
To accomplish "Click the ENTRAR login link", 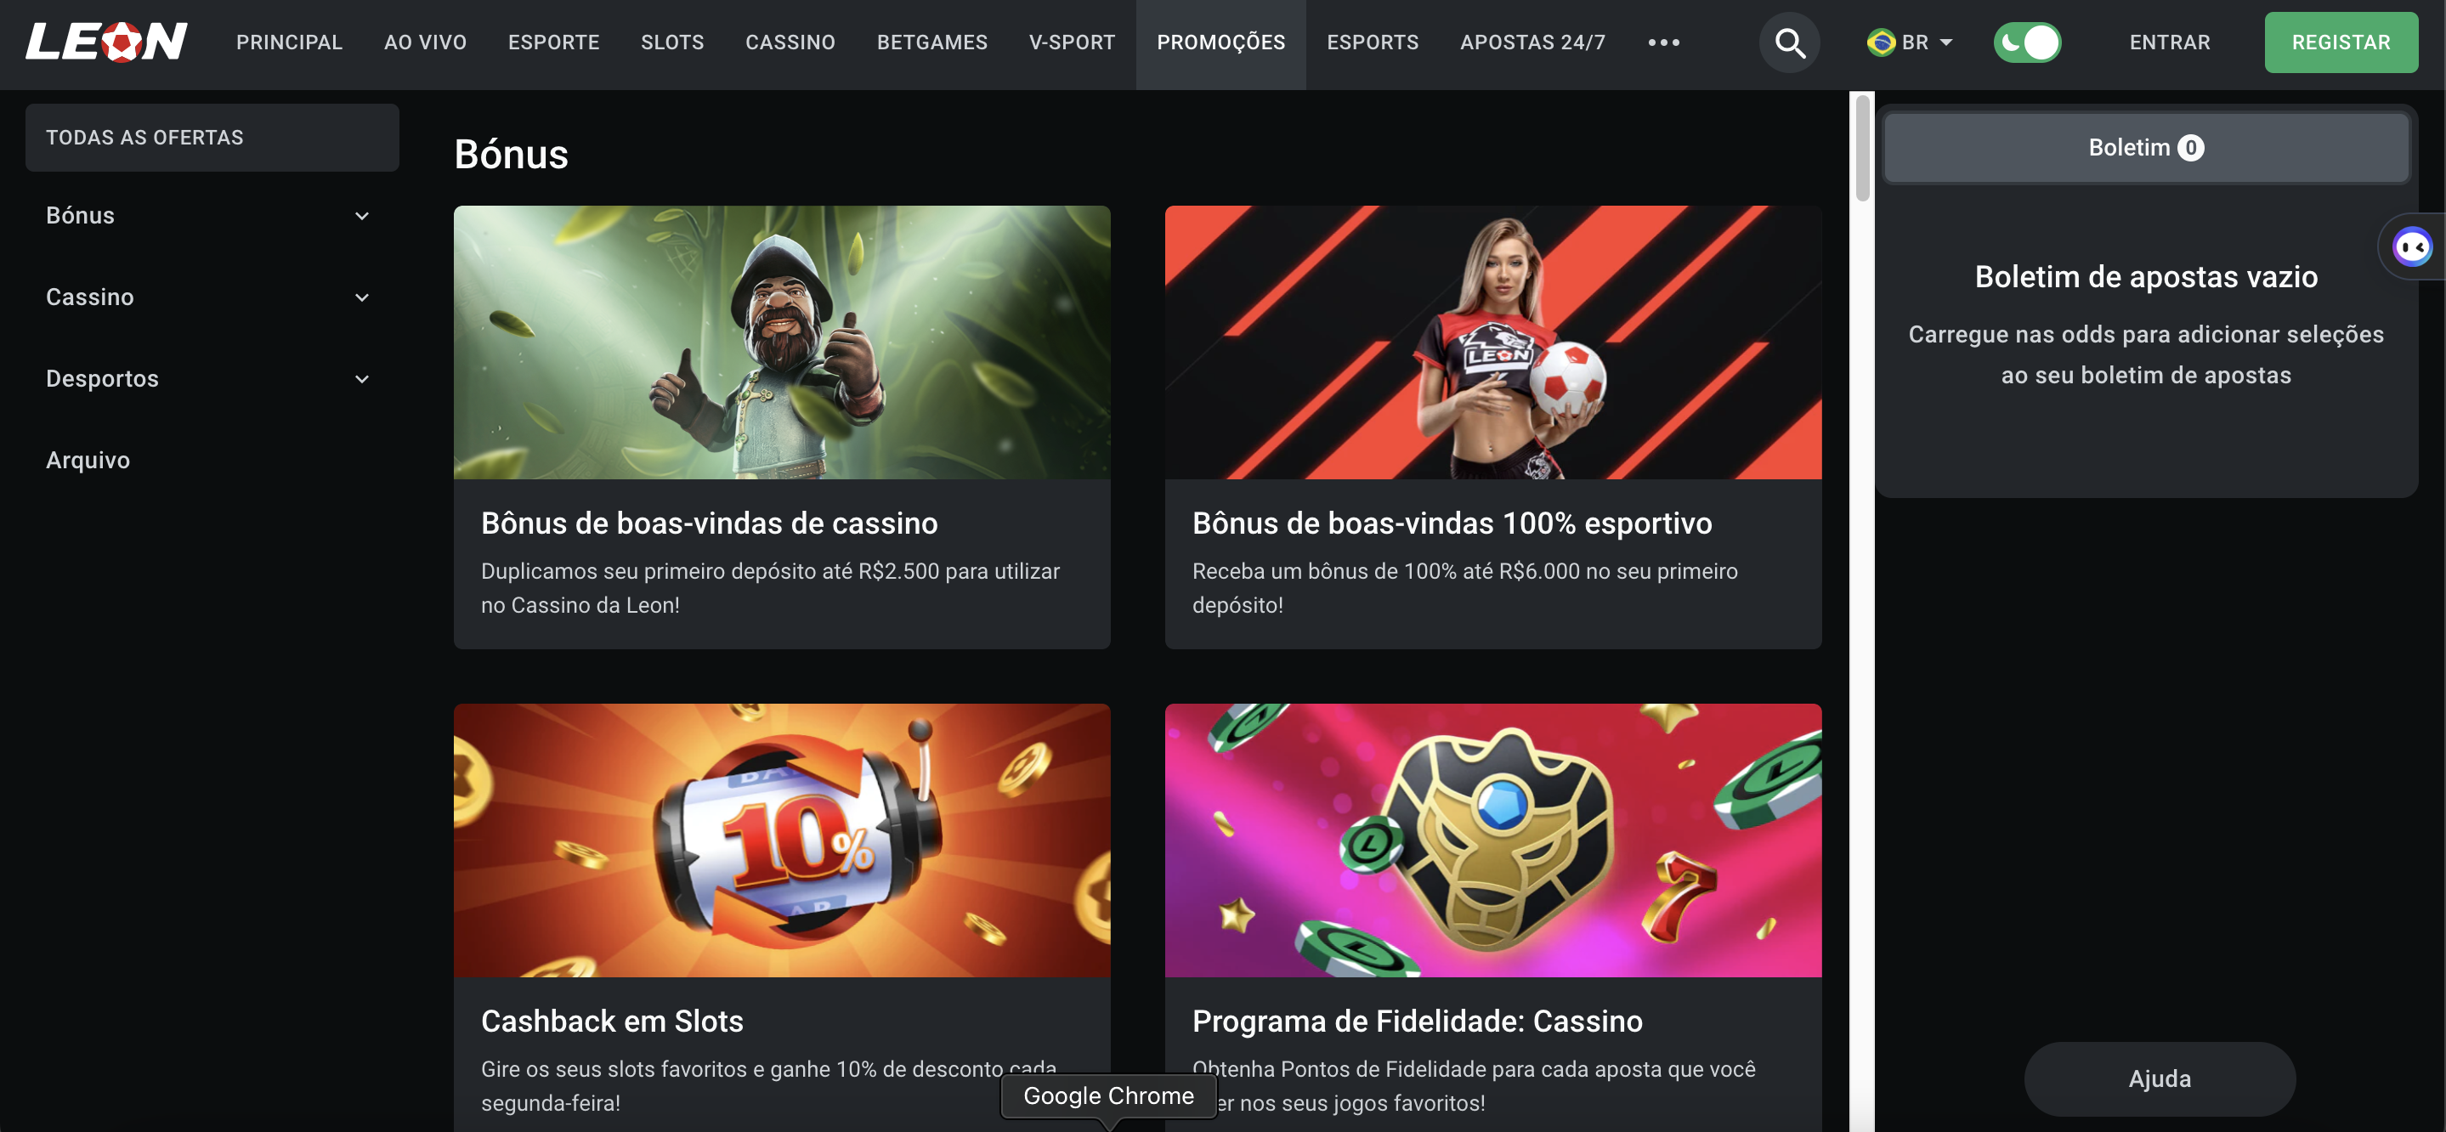I will pos(2170,42).
